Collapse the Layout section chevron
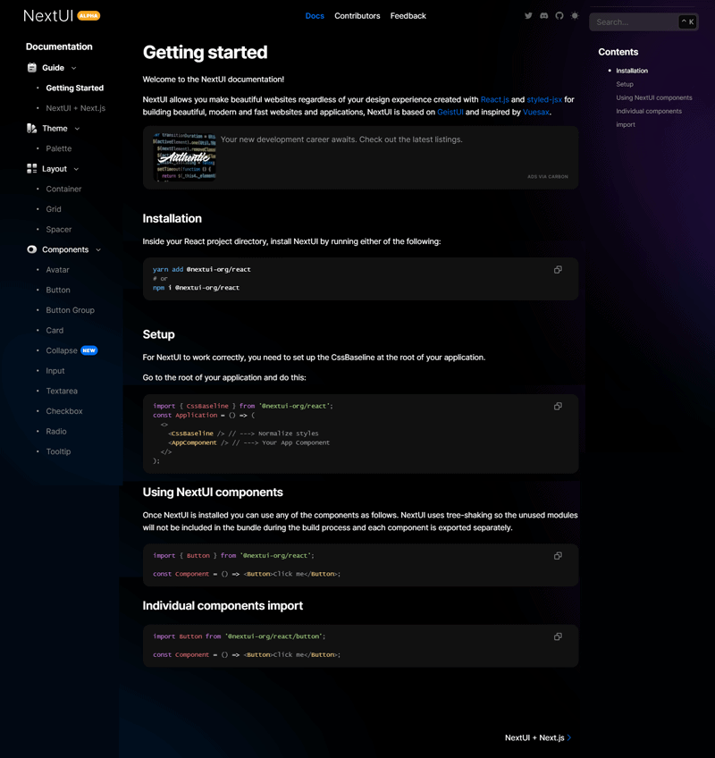 pyautogui.click(x=76, y=169)
